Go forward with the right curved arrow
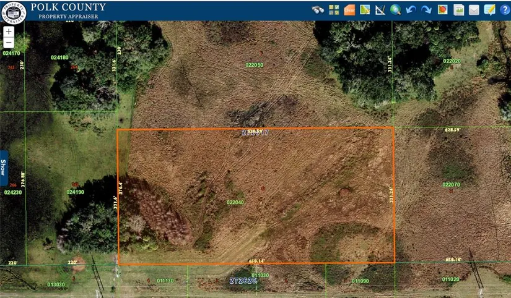 tap(427, 10)
